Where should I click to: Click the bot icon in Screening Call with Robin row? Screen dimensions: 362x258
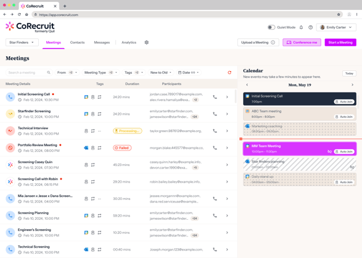coord(86,182)
